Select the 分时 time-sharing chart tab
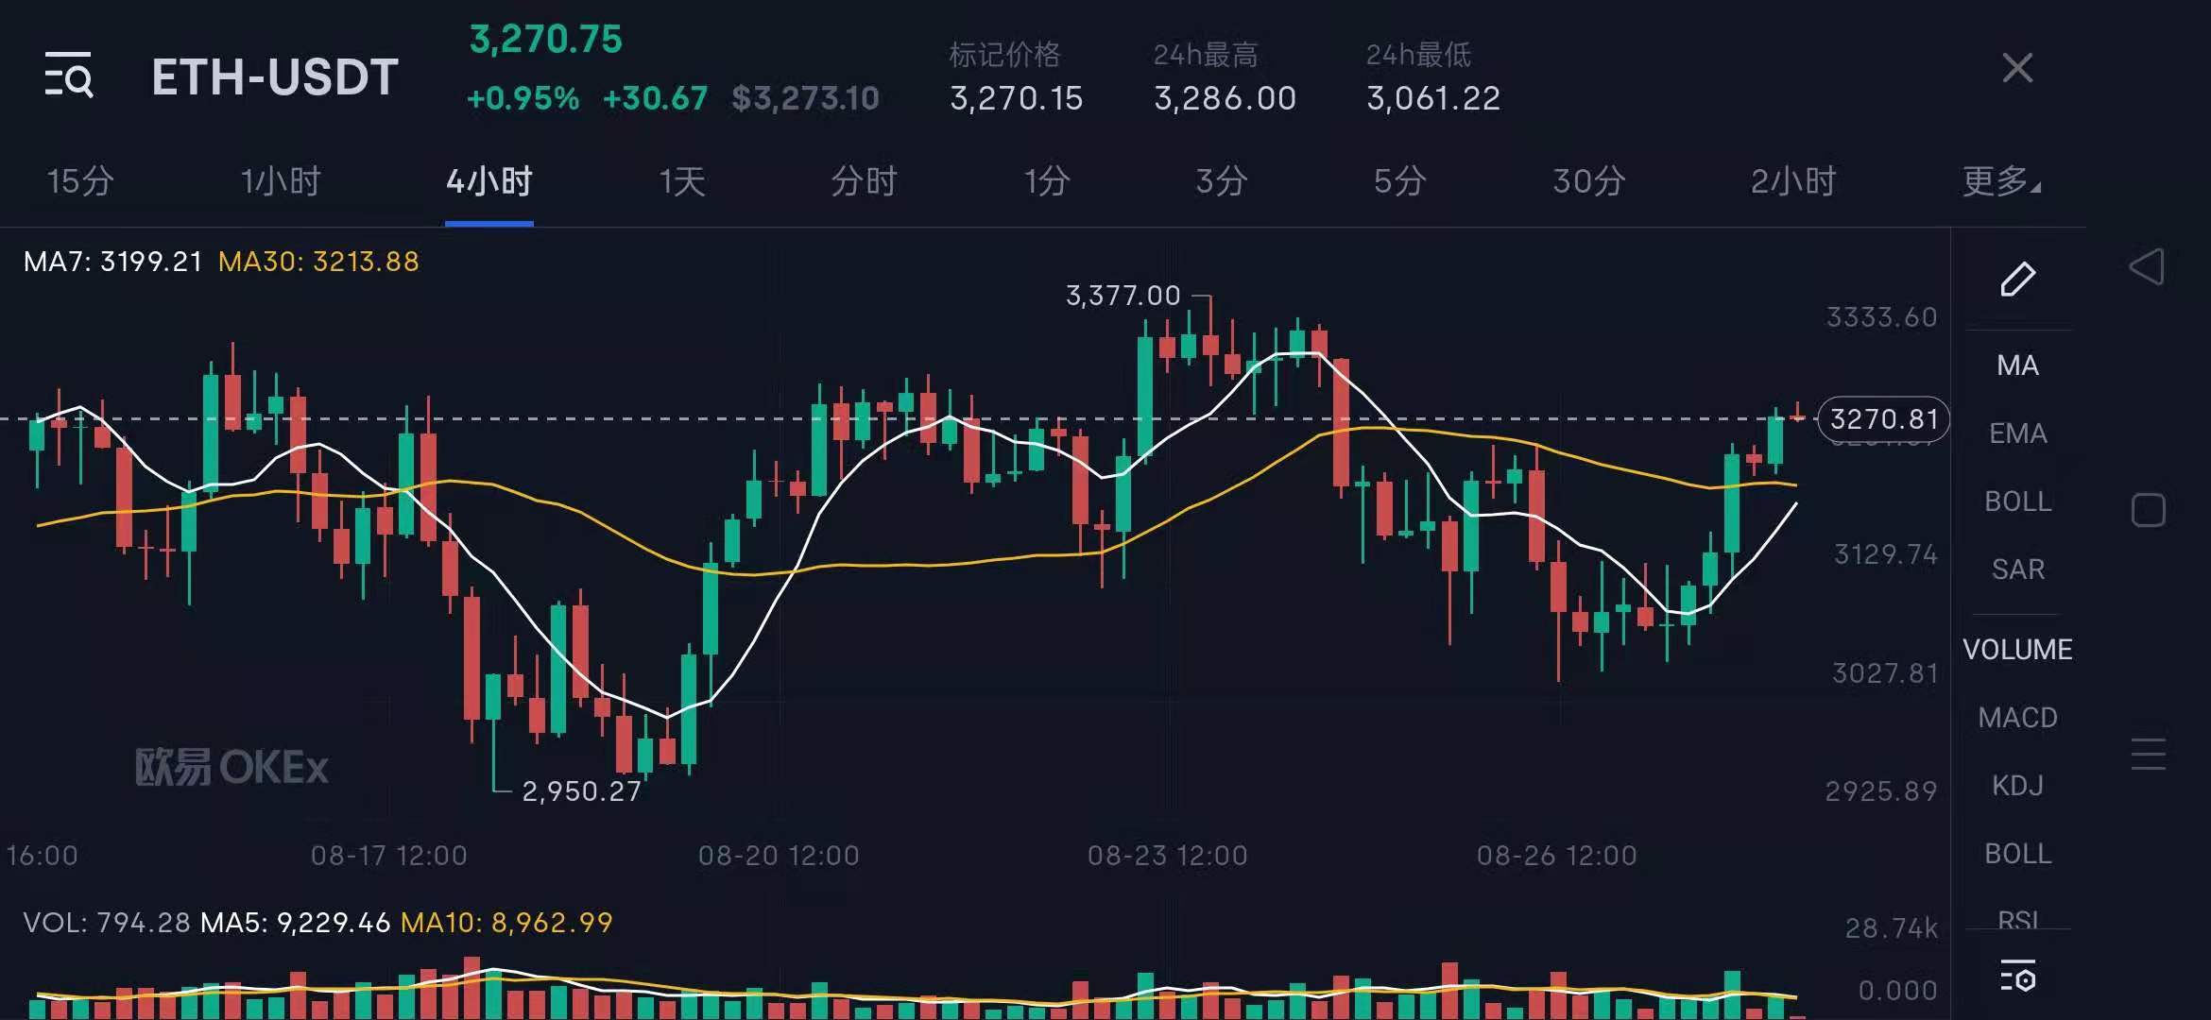 tap(864, 181)
